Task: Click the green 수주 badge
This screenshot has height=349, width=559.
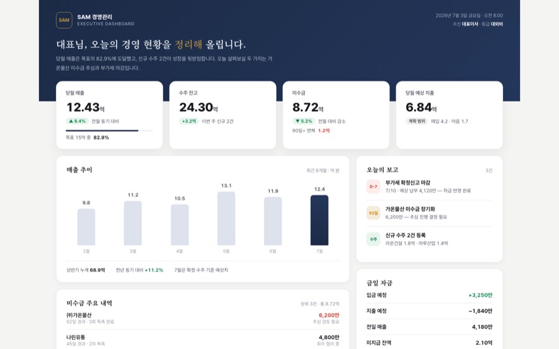Action: (x=373, y=239)
